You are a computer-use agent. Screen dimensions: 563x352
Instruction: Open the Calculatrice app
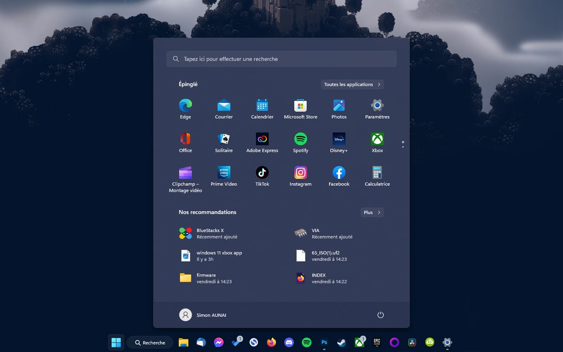[378, 176]
